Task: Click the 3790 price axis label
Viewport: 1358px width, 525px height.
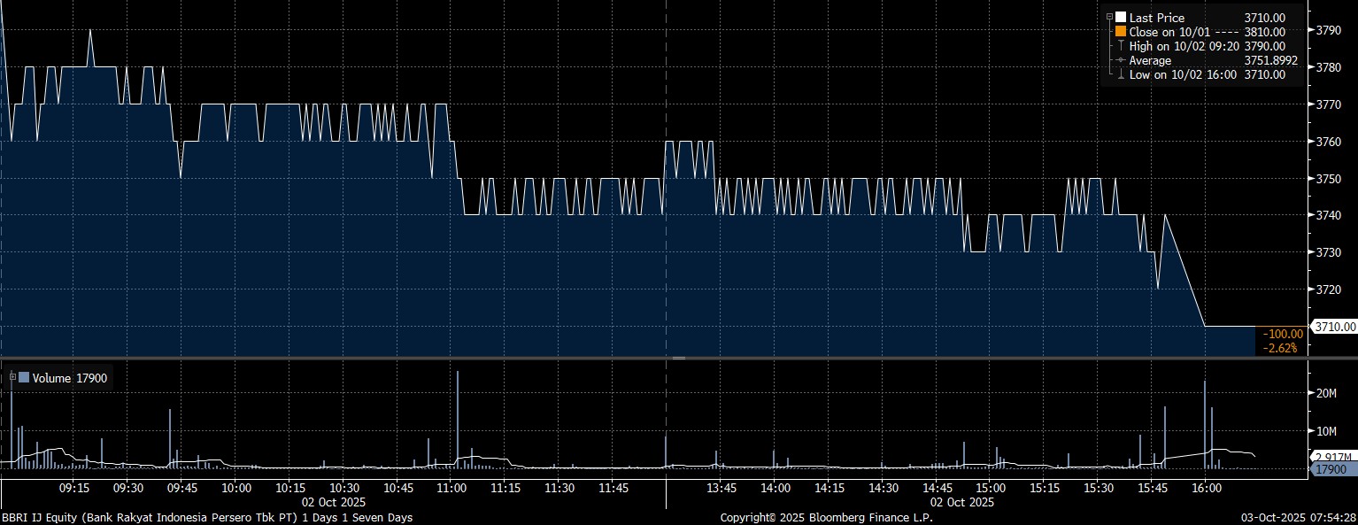Action: (1328, 30)
